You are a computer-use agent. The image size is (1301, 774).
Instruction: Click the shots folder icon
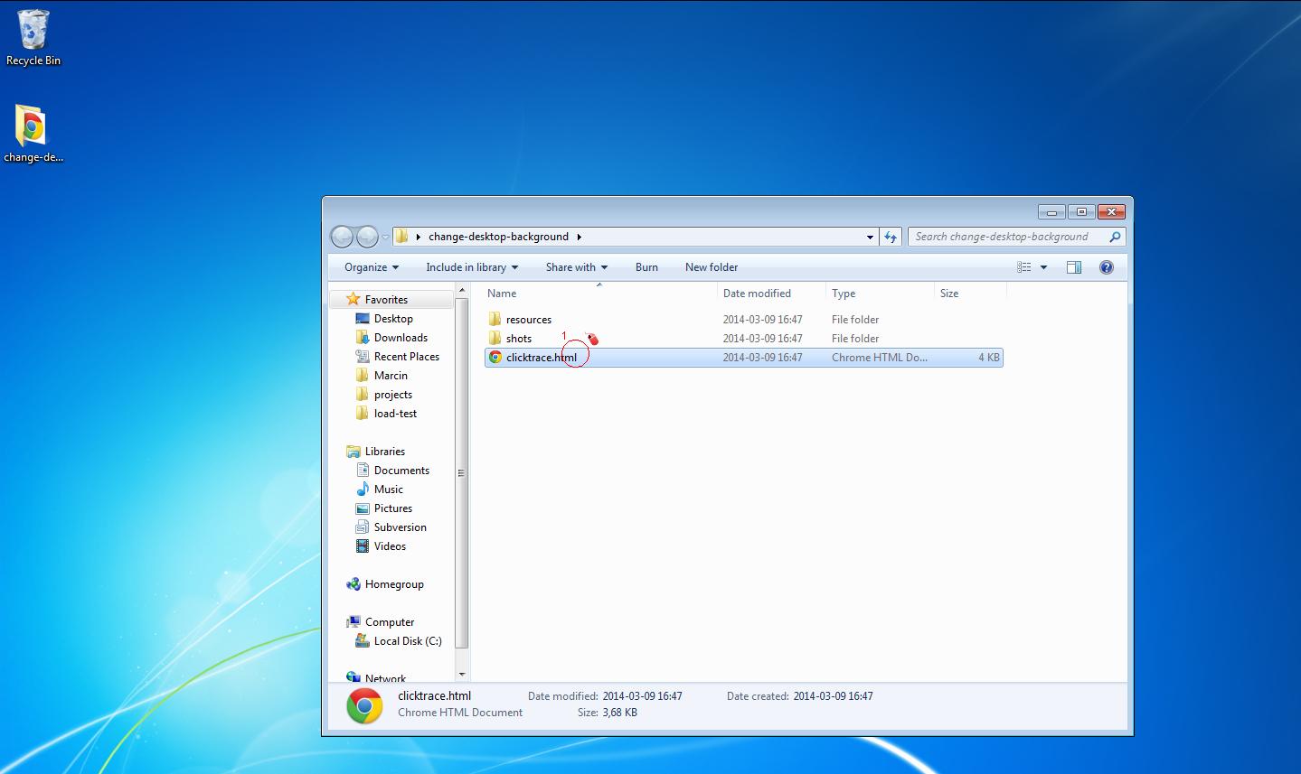(495, 338)
